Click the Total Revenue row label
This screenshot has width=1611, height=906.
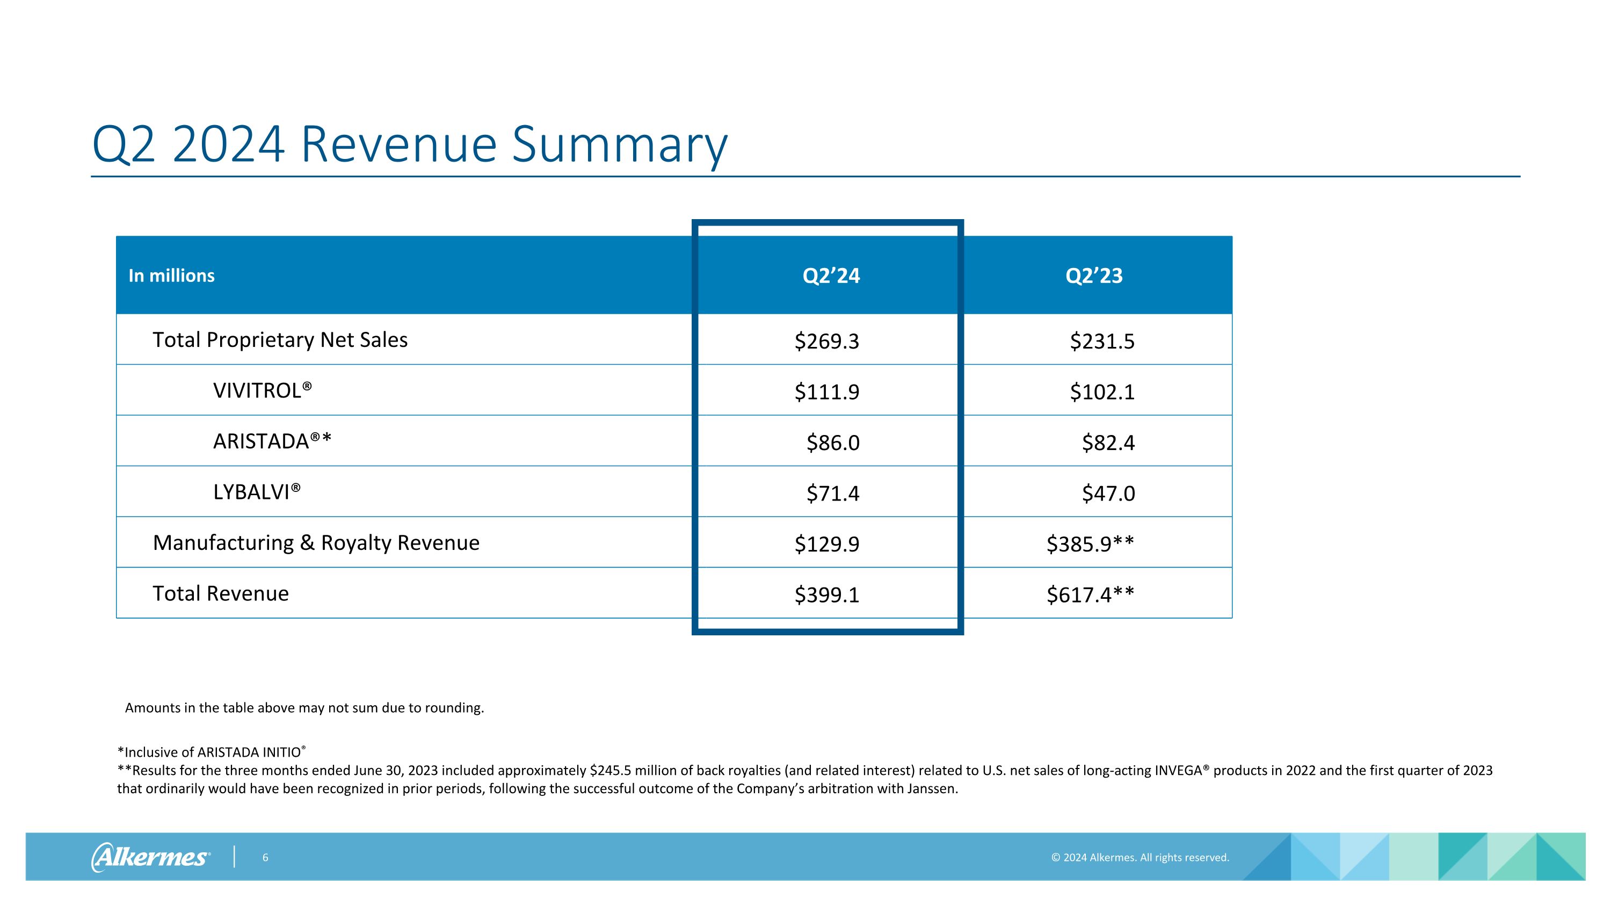coord(221,593)
